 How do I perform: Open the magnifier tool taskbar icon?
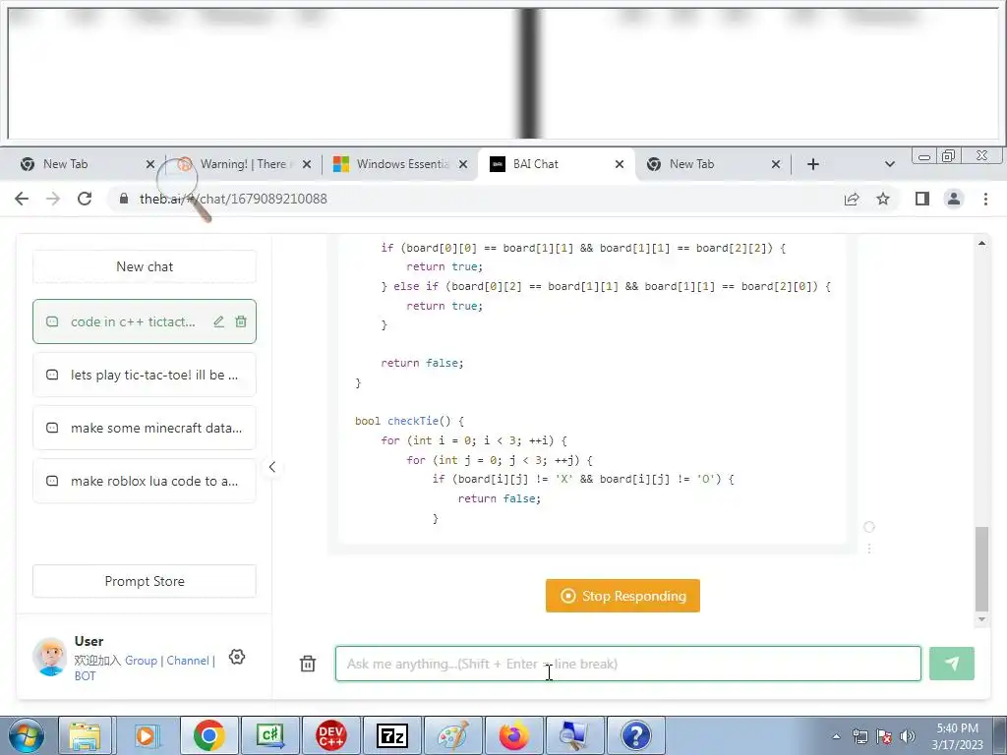tap(573, 735)
